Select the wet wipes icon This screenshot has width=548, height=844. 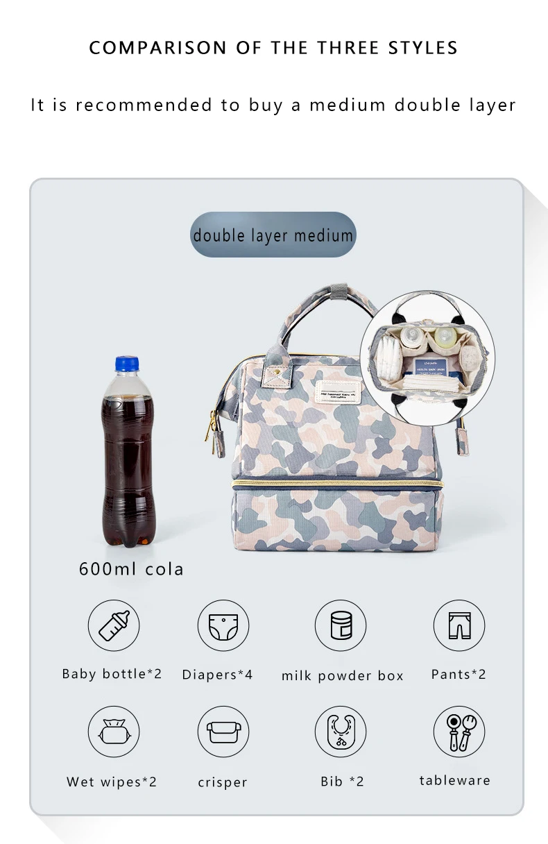[x=114, y=732]
